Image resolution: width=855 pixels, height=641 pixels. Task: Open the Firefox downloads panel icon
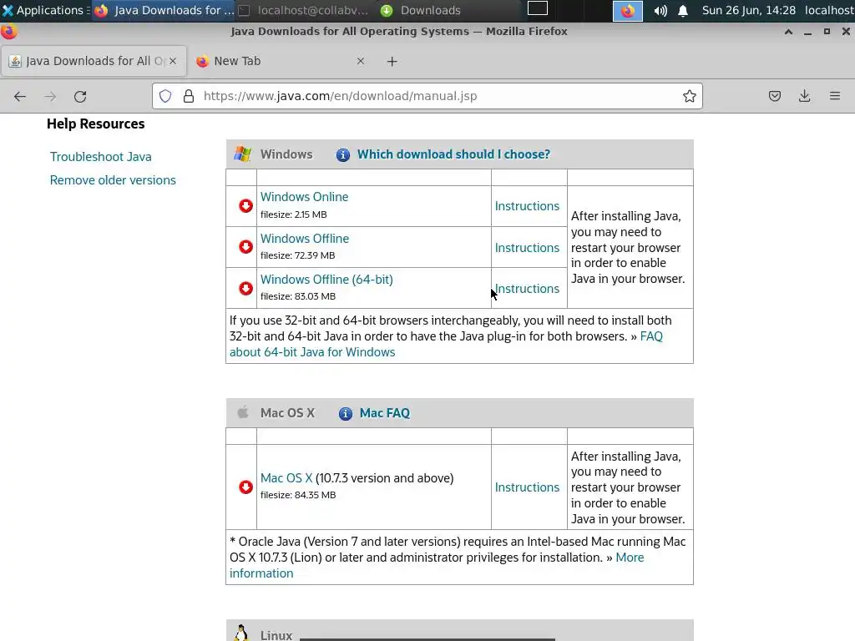click(804, 96)
